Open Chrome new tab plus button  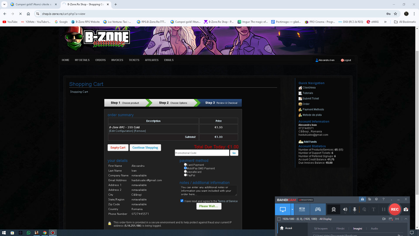coord(116,4)
